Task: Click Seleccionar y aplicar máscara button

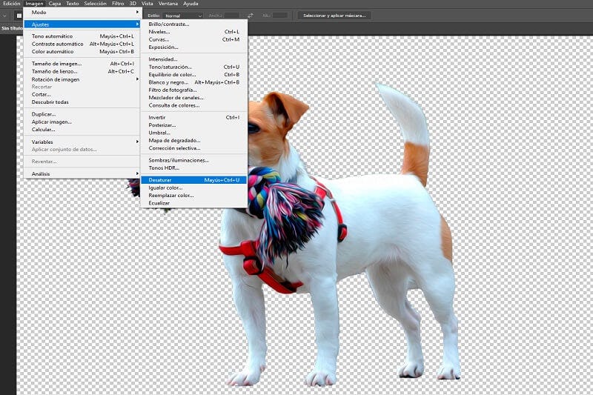Action: coord(334,16)
